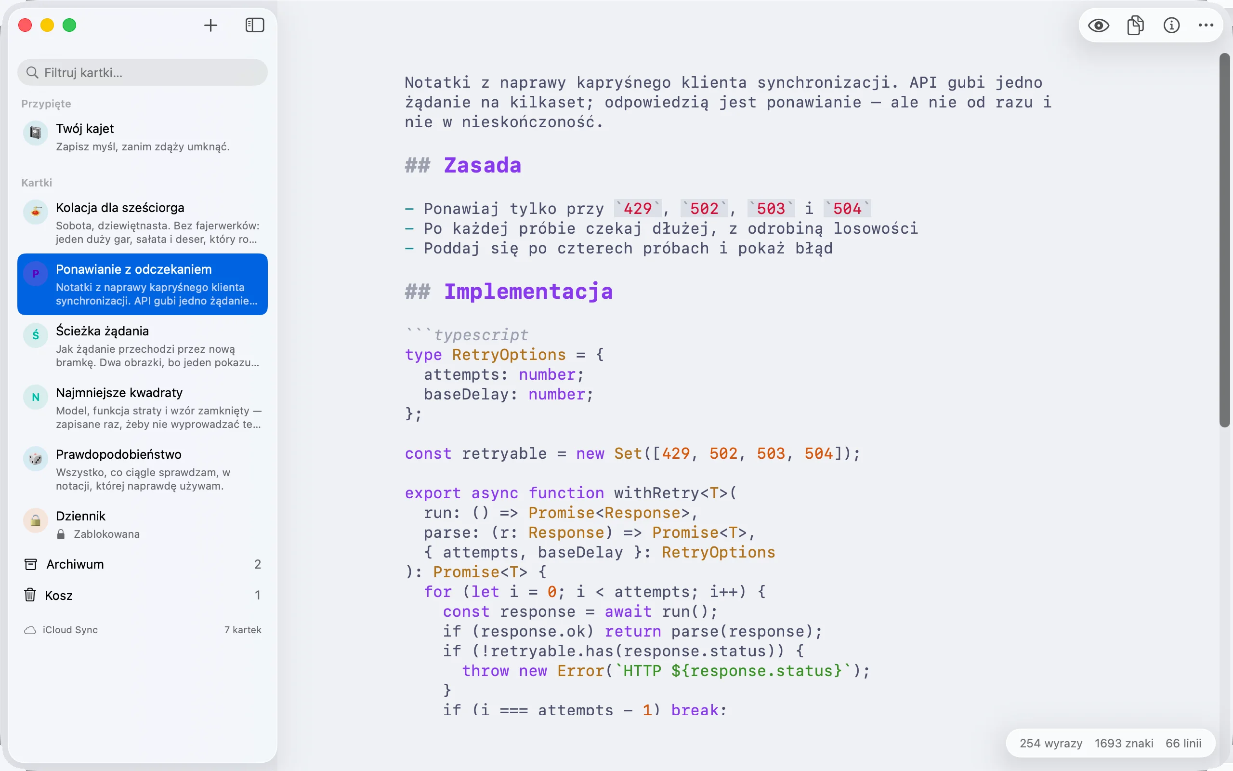Click the 254 wyrazy word count
The image size is (1233, 771).
[x=1050, y=744]
